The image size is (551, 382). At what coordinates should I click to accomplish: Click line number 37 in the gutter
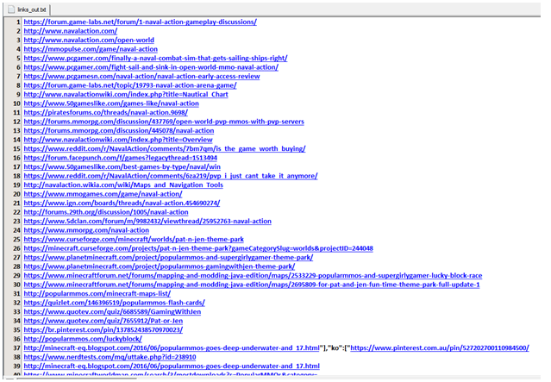point(17,348)
